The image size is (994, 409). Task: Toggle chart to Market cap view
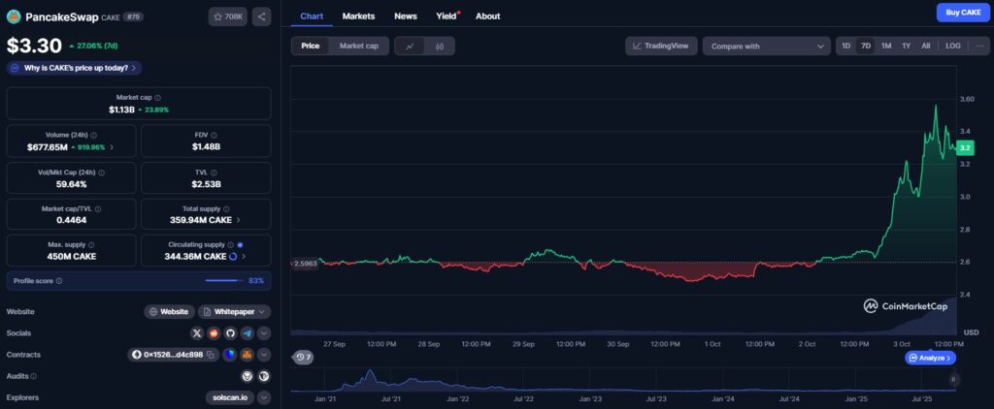click(358, 46)
